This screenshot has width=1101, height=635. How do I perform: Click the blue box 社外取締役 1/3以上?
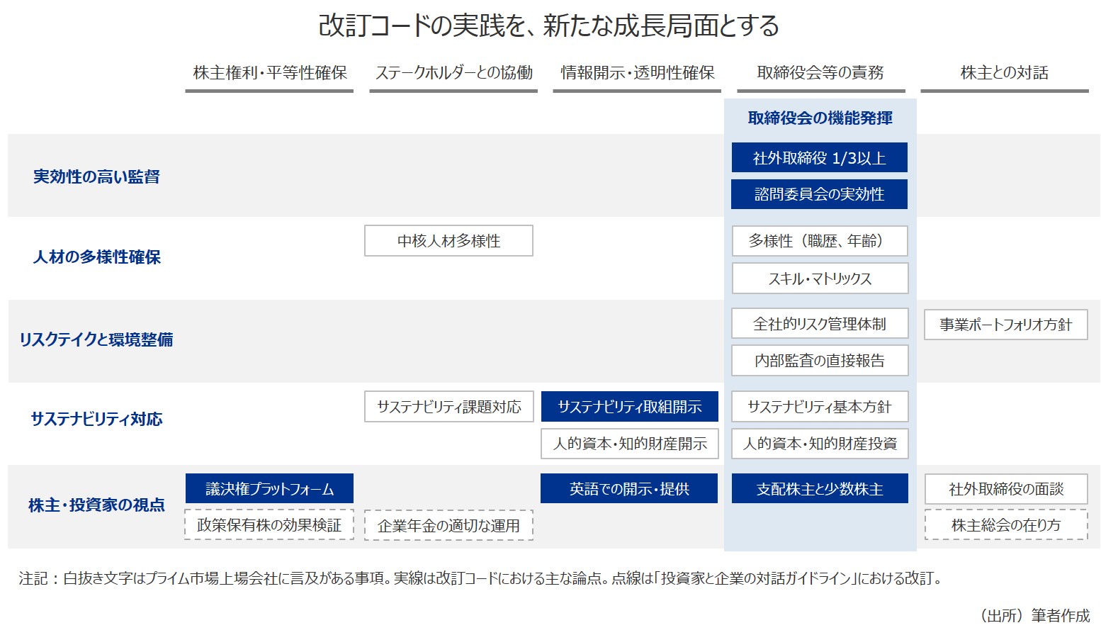[x=820, y=157]
